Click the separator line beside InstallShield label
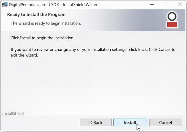The image size is (187, 132). point(102,114)
